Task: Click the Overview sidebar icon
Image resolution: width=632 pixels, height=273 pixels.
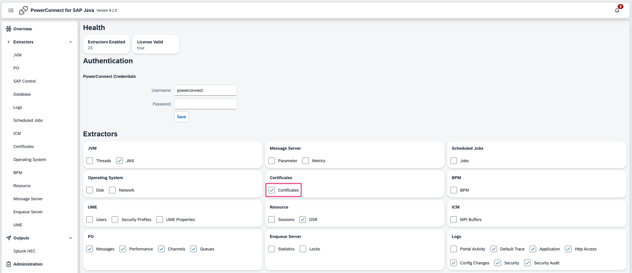Action: pos(9,29)
